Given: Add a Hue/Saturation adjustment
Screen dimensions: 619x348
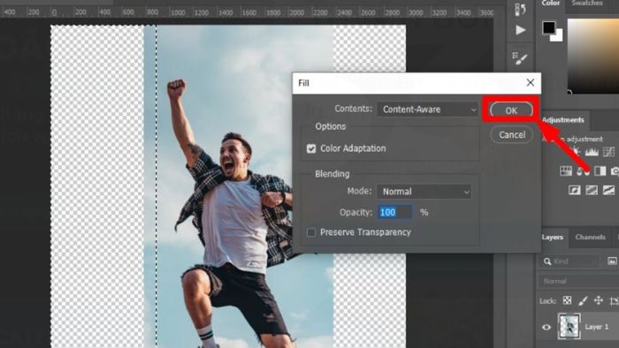Looking at the screenshot, I should pyautogui.click(x=566, y=171).
